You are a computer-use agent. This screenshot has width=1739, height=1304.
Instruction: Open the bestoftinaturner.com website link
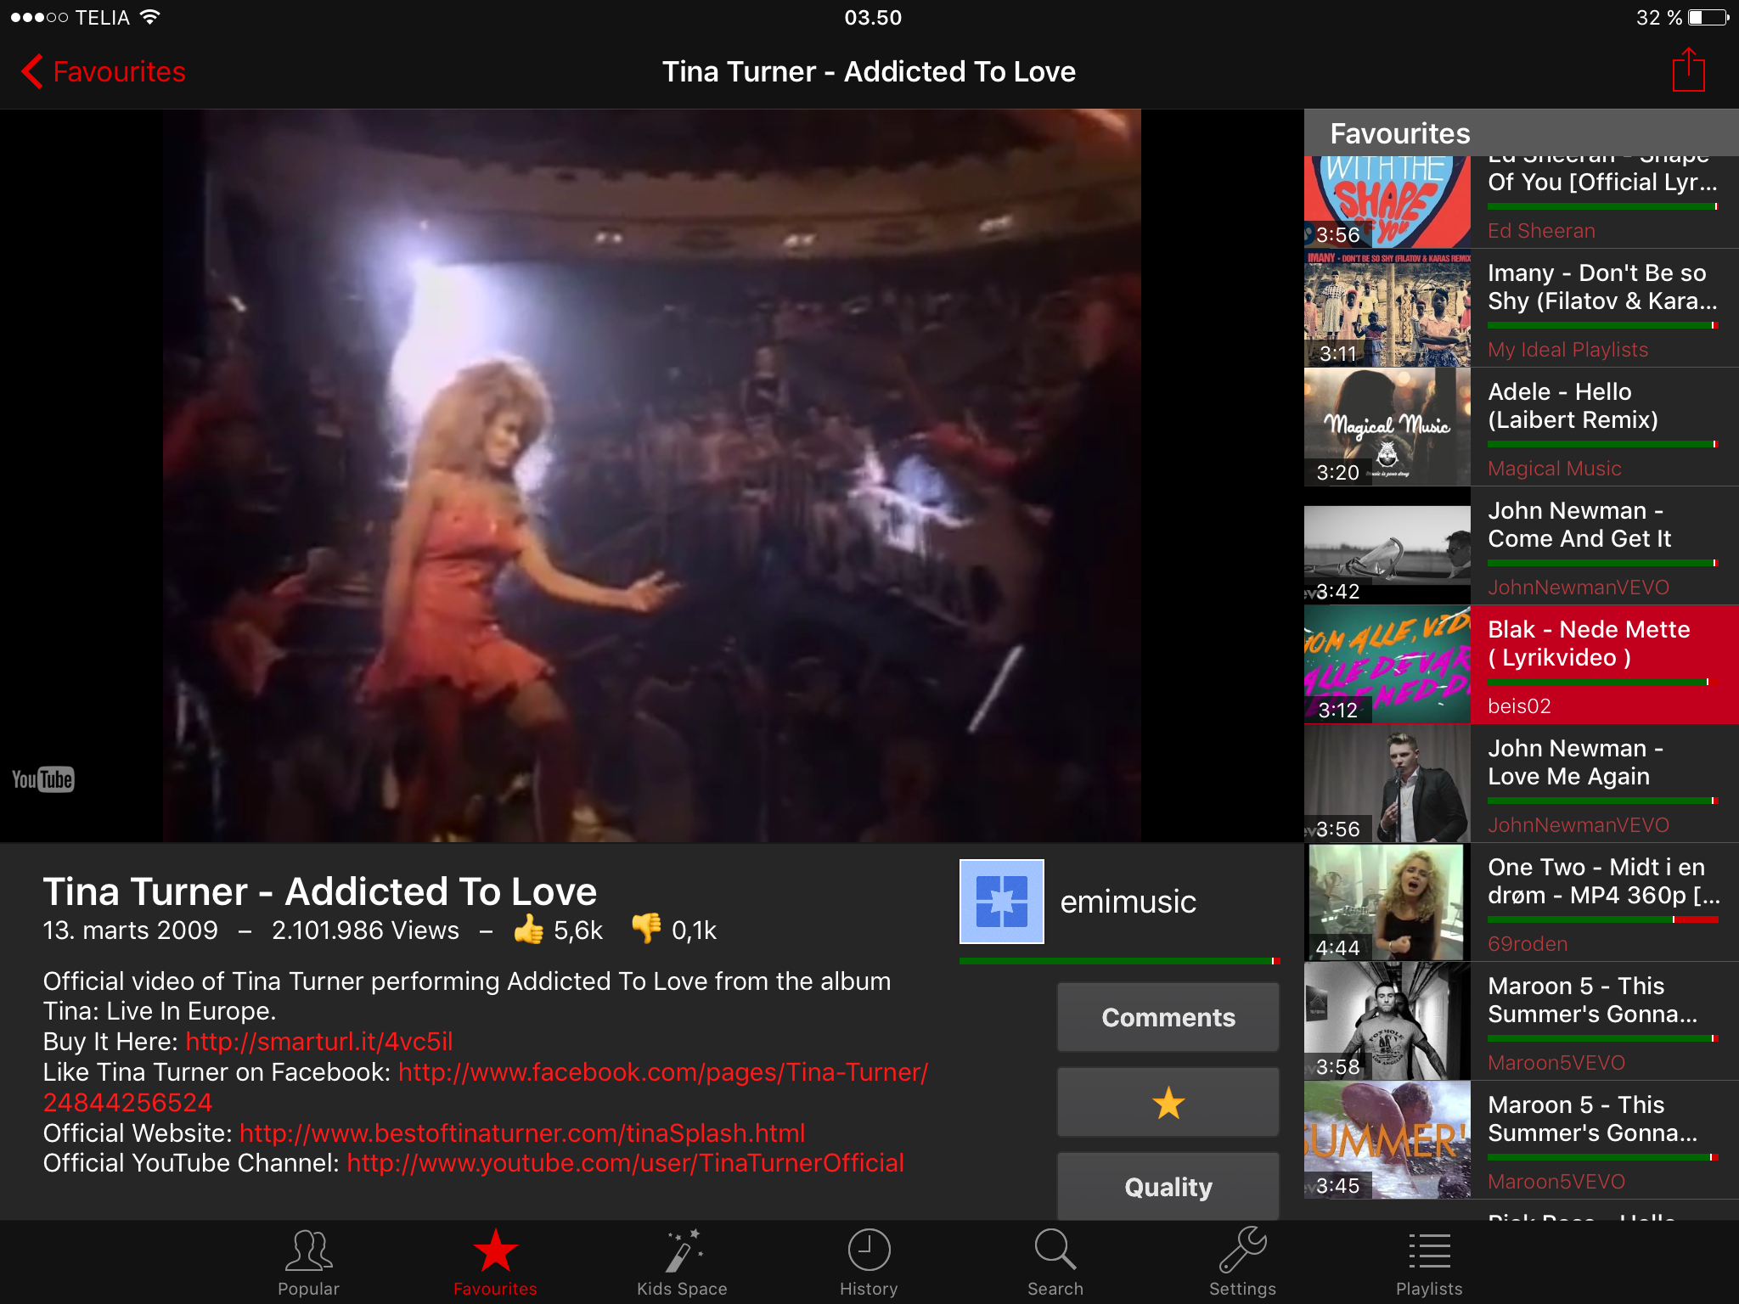[x=522, y=1133]
